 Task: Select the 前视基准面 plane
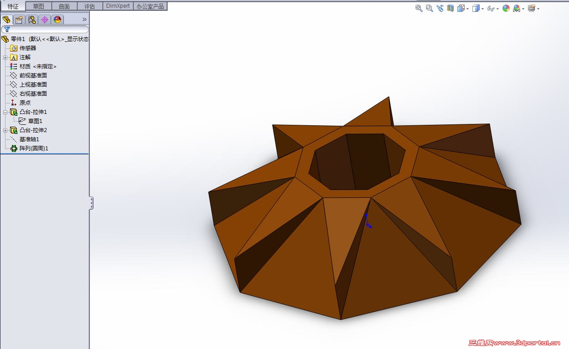[33, 76]
